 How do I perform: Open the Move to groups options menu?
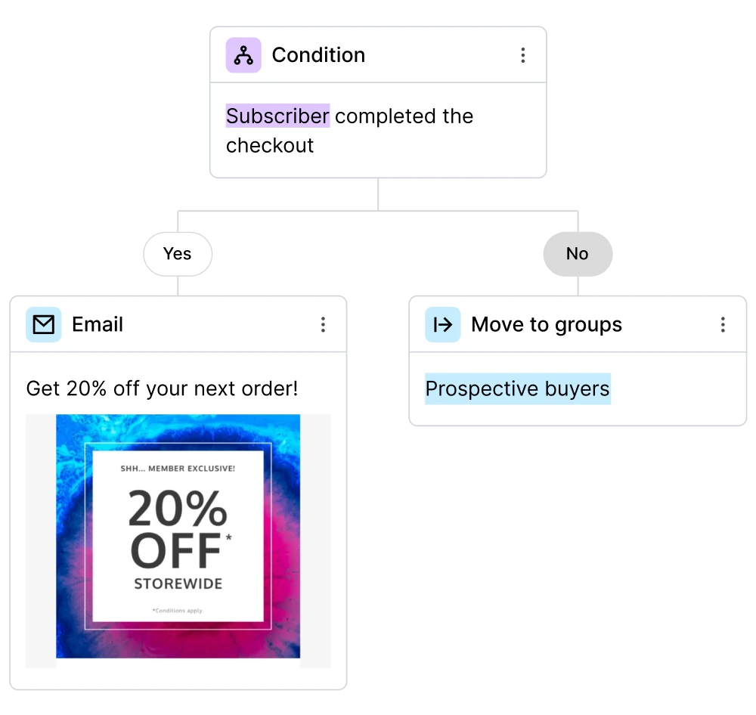723,324
